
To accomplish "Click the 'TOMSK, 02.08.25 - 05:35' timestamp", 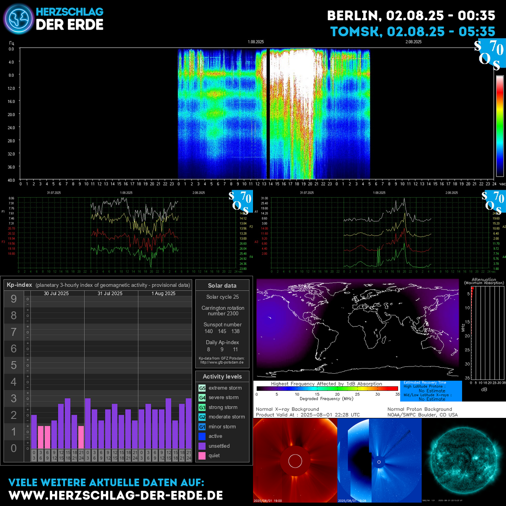I will [x=413, y=32].
